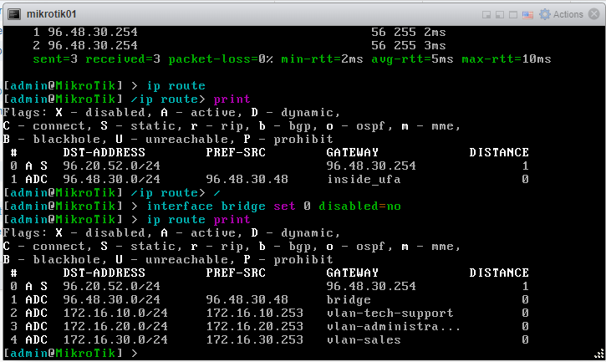
Task: Click the full-window console view icon
Action: [x=513, y=15]
